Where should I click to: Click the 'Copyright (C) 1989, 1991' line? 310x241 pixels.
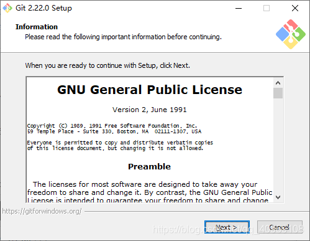pos(112,126)
